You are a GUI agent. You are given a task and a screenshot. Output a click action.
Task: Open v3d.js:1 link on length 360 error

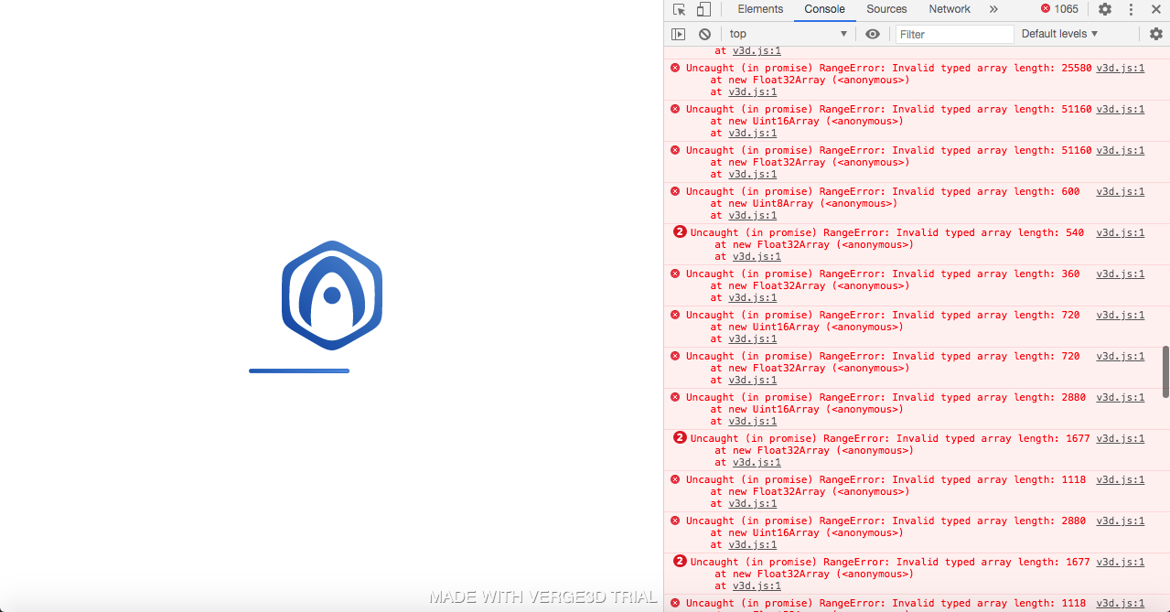[x=1120, y=274]
